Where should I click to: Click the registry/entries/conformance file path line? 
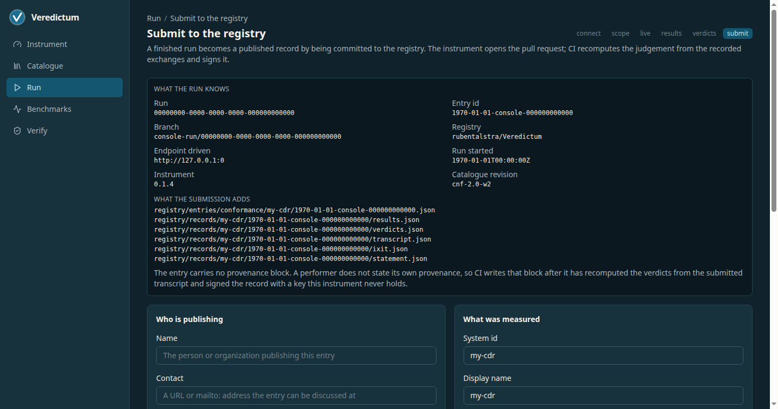point(294,210)
